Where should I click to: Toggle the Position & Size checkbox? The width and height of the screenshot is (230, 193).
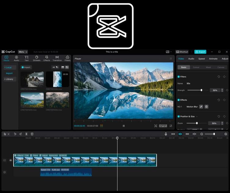(179, 117)
